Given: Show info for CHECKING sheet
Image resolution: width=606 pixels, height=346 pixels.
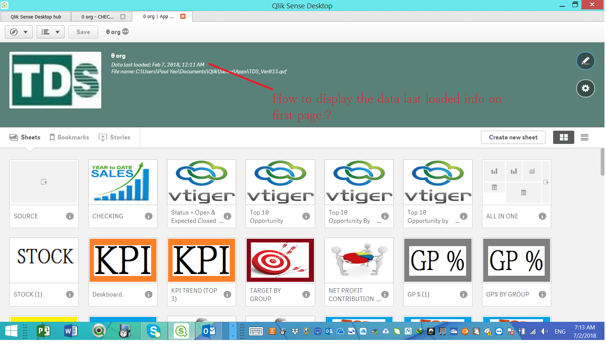Looking at the screenshot, I should [149, 216].
